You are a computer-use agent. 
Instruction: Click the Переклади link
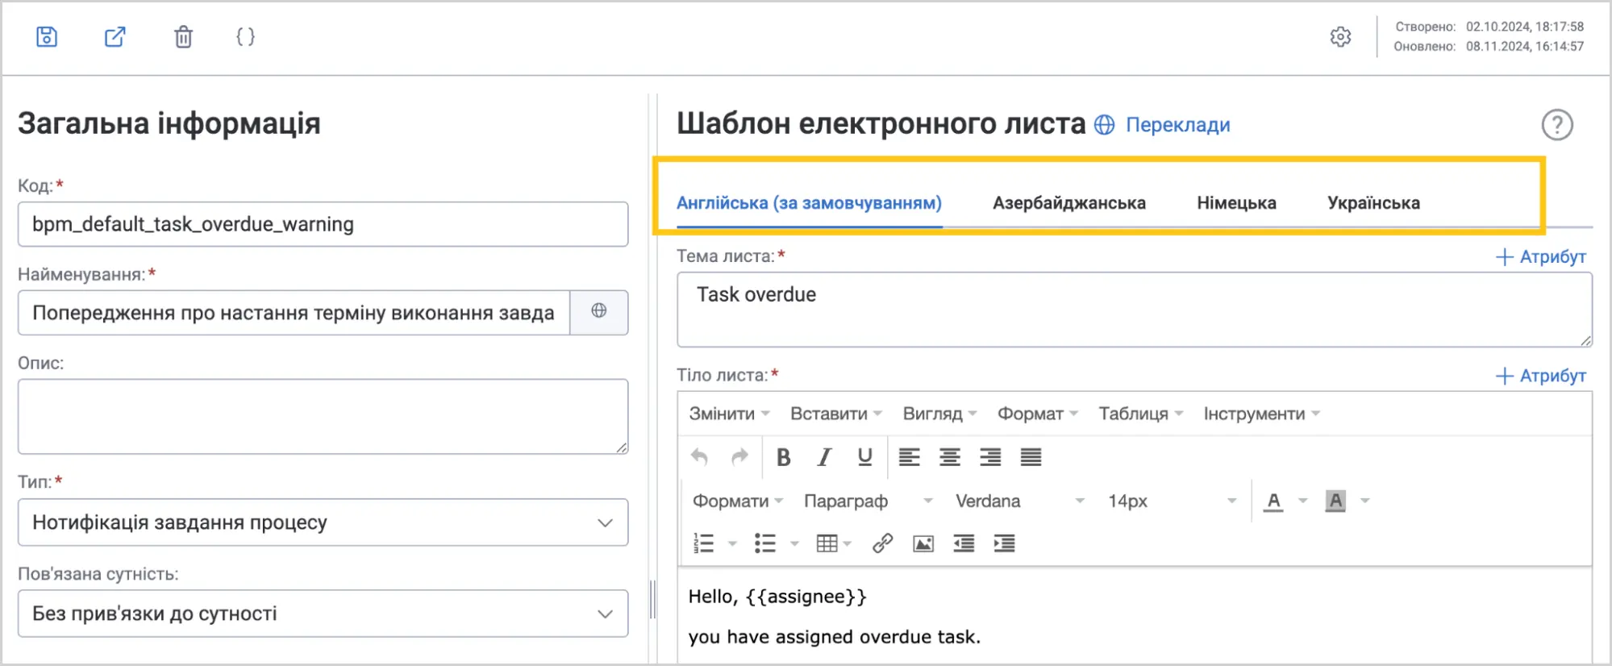point(1177,125)
